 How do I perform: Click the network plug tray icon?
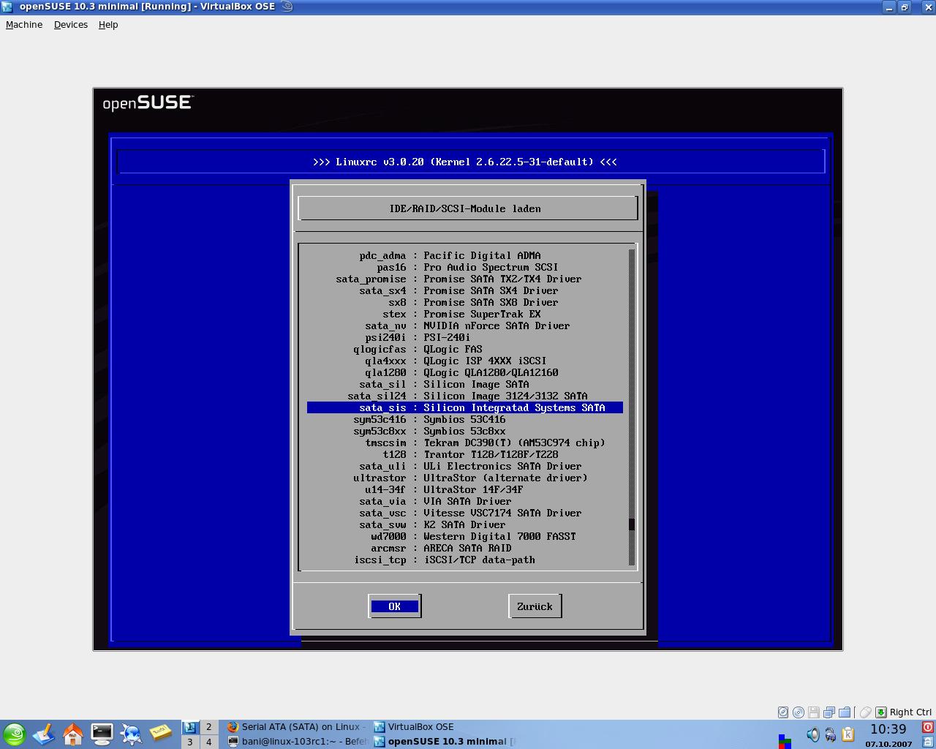[831, 734]
